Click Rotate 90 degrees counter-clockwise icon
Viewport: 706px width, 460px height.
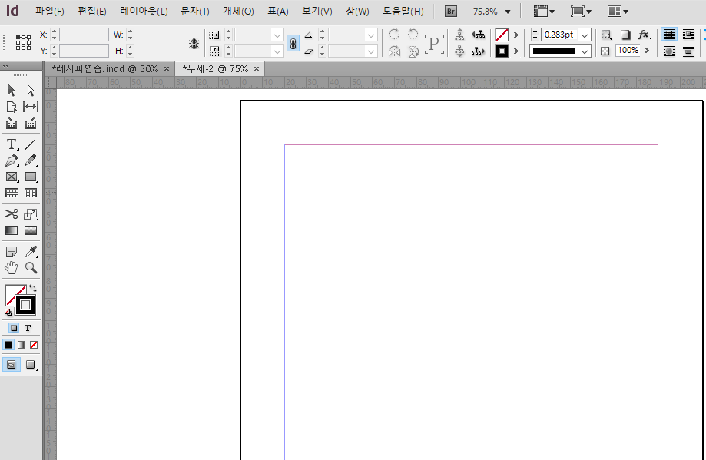click(413, 35)
